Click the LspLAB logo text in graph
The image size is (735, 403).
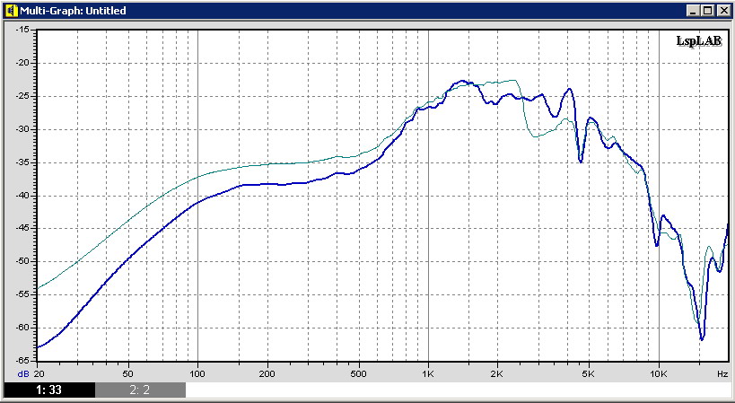pyautogui.click(x=699, y=41)
